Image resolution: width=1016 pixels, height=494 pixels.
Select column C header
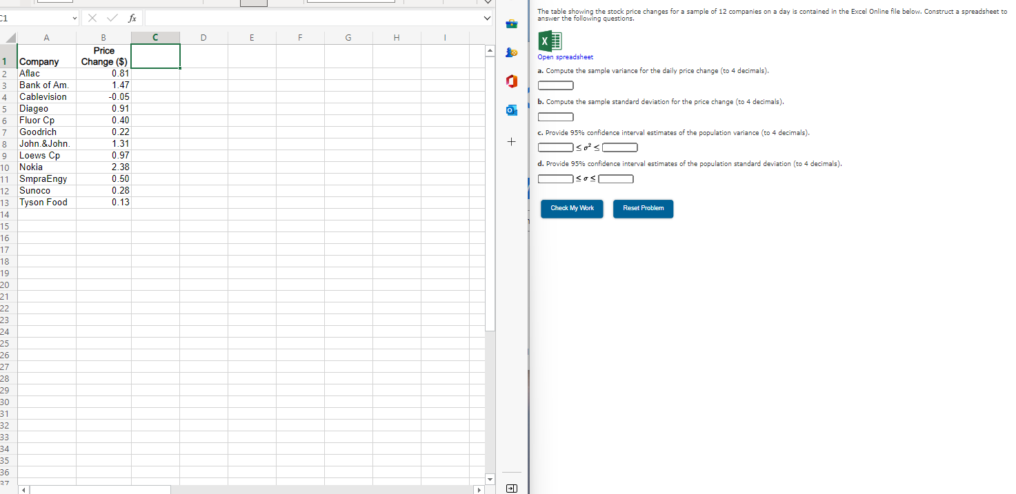point(155,38)
